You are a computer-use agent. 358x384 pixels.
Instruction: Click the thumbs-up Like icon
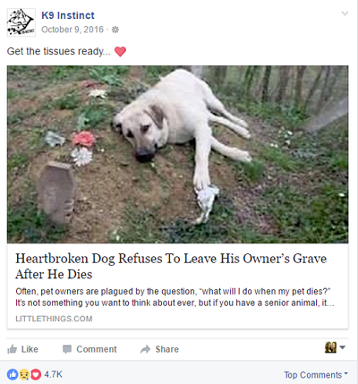coord(13,349)
